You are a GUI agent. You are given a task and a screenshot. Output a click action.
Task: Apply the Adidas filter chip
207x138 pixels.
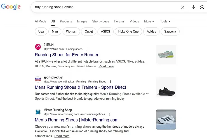[x=151, y=31]
